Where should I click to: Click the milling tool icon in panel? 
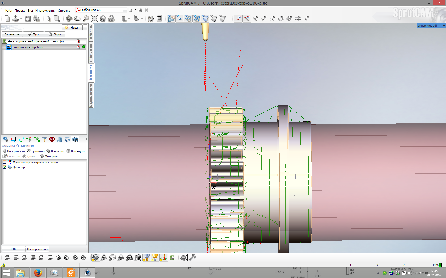(44, 139)
